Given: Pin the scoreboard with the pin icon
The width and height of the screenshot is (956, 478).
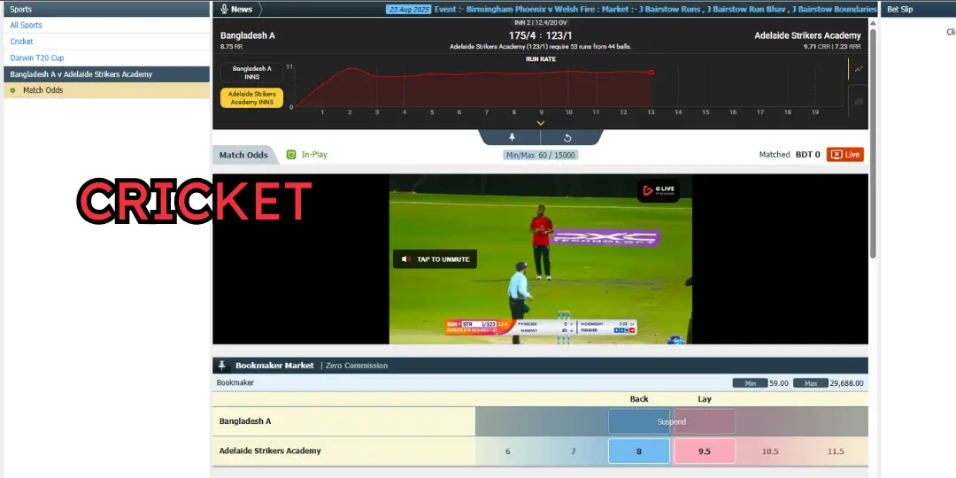Looking at the screenshot, I should coord(512,138).
